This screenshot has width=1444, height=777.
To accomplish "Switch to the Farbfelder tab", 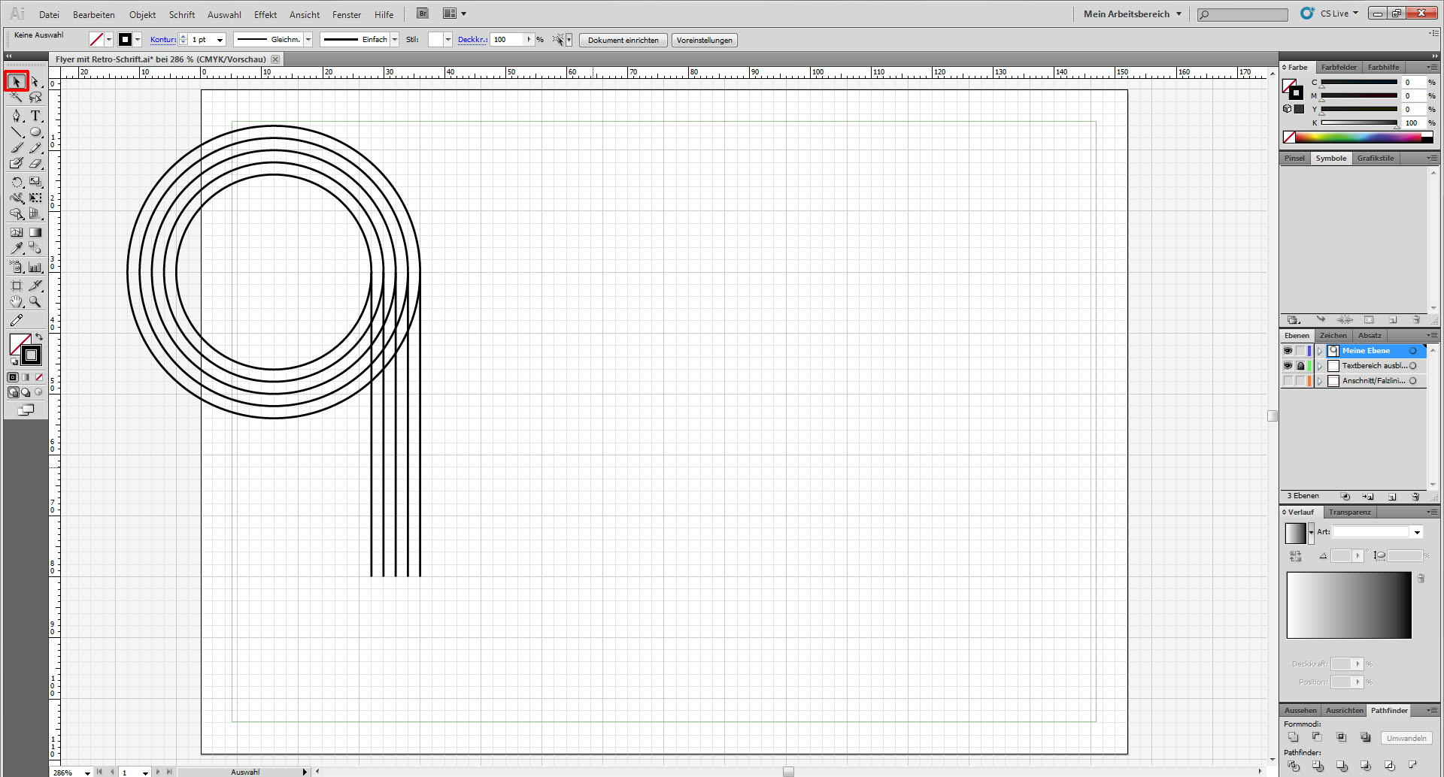I will point(1339,67).
